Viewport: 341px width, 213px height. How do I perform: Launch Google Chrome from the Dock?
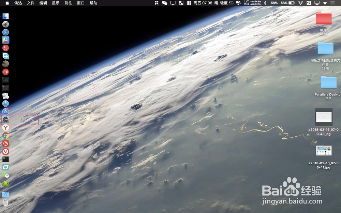point(5,136)
